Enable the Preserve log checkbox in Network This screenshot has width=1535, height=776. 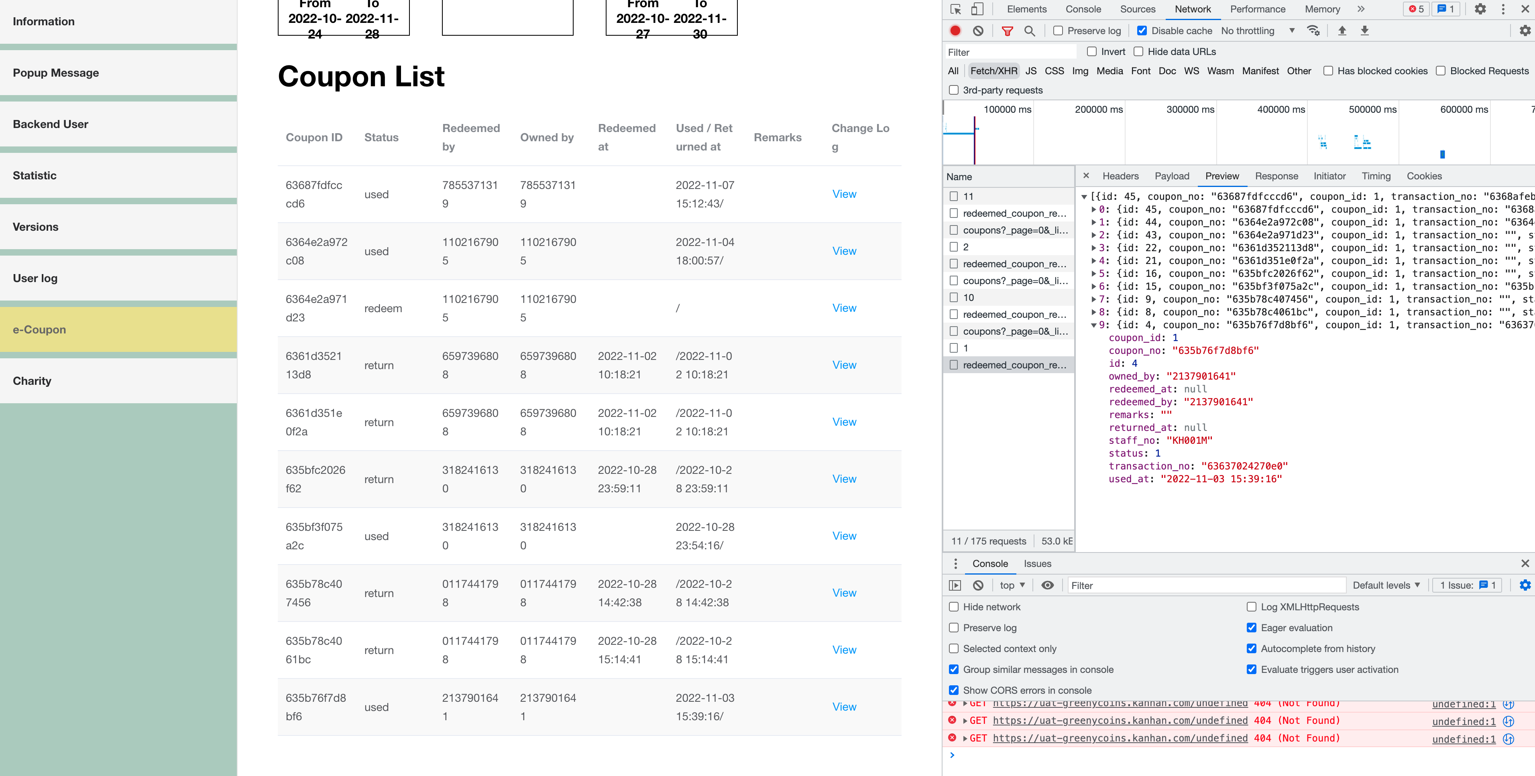pos(1058,30)
